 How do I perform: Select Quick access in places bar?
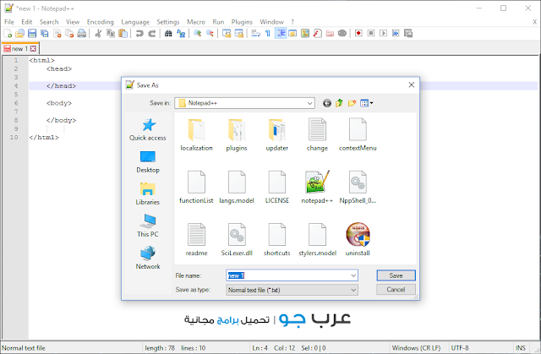point(148,129)
